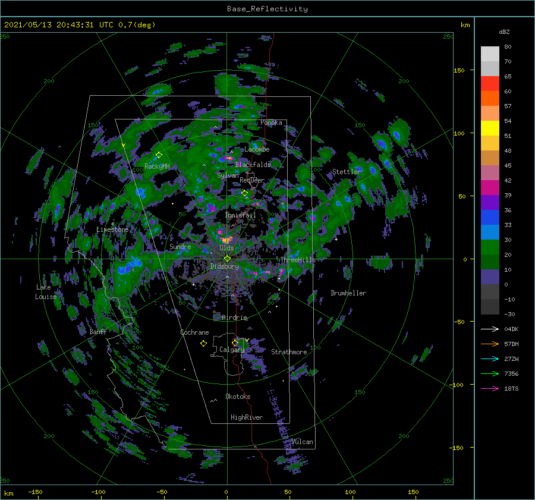The width and height of the screenshot is (535, 500).
Task: Click the RedDeer city label
Action: pos(252,180)
